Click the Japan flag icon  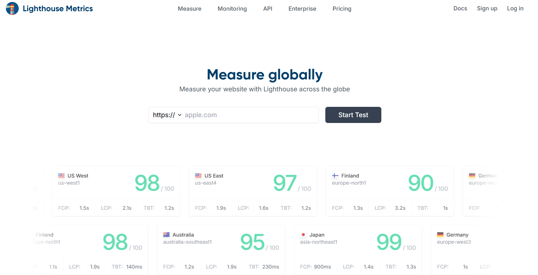pyautogui.click(x=303, y=235)
